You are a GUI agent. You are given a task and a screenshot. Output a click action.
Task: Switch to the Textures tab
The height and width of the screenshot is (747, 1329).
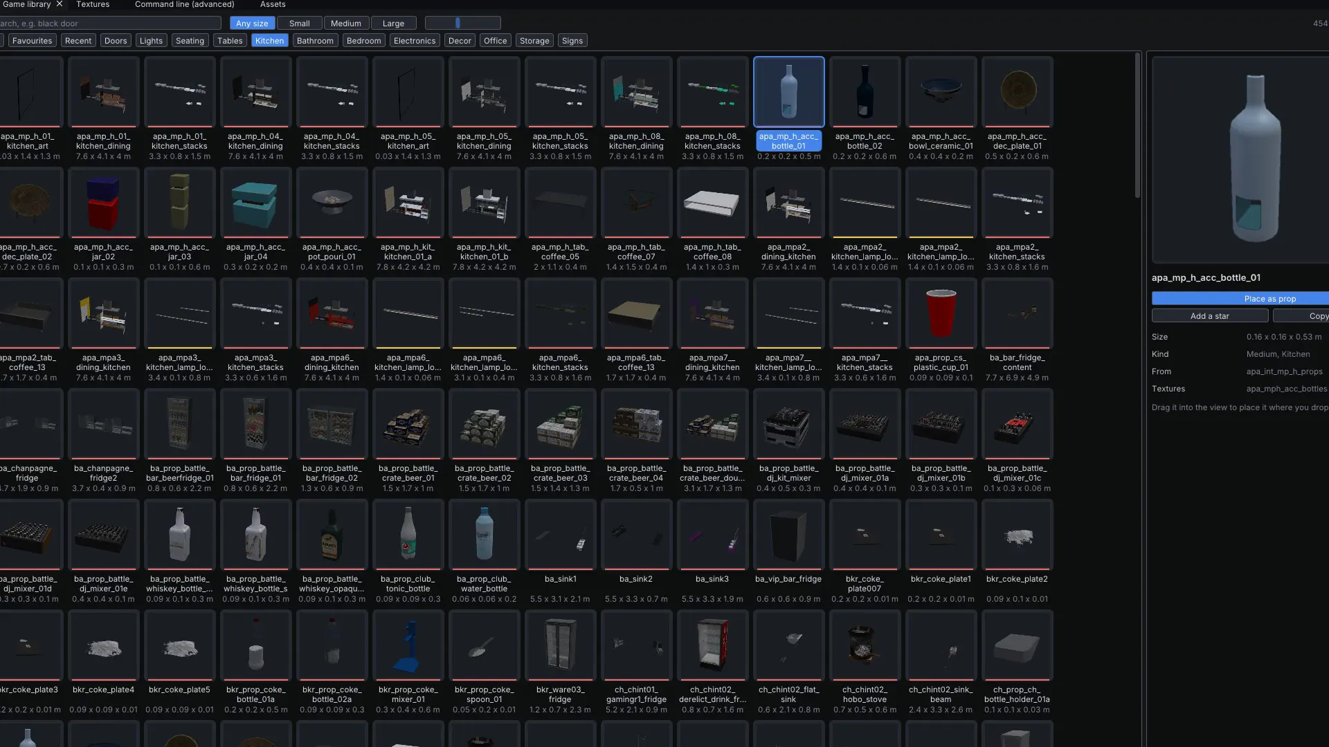point(93,4)
